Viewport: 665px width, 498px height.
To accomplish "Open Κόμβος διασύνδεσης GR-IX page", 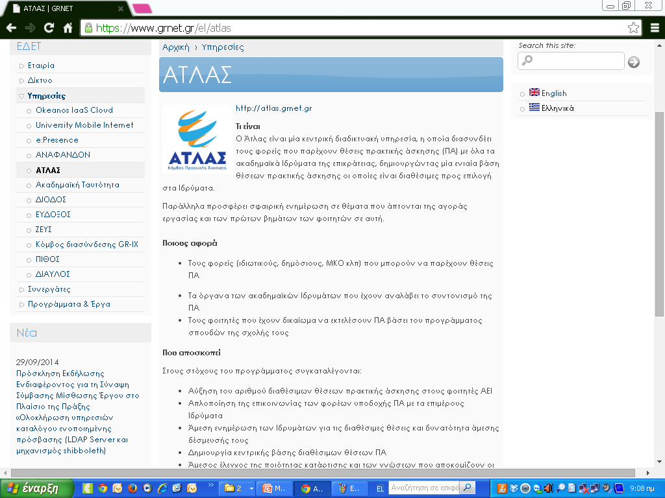I will pyautogui.click(x=87, y=244).
